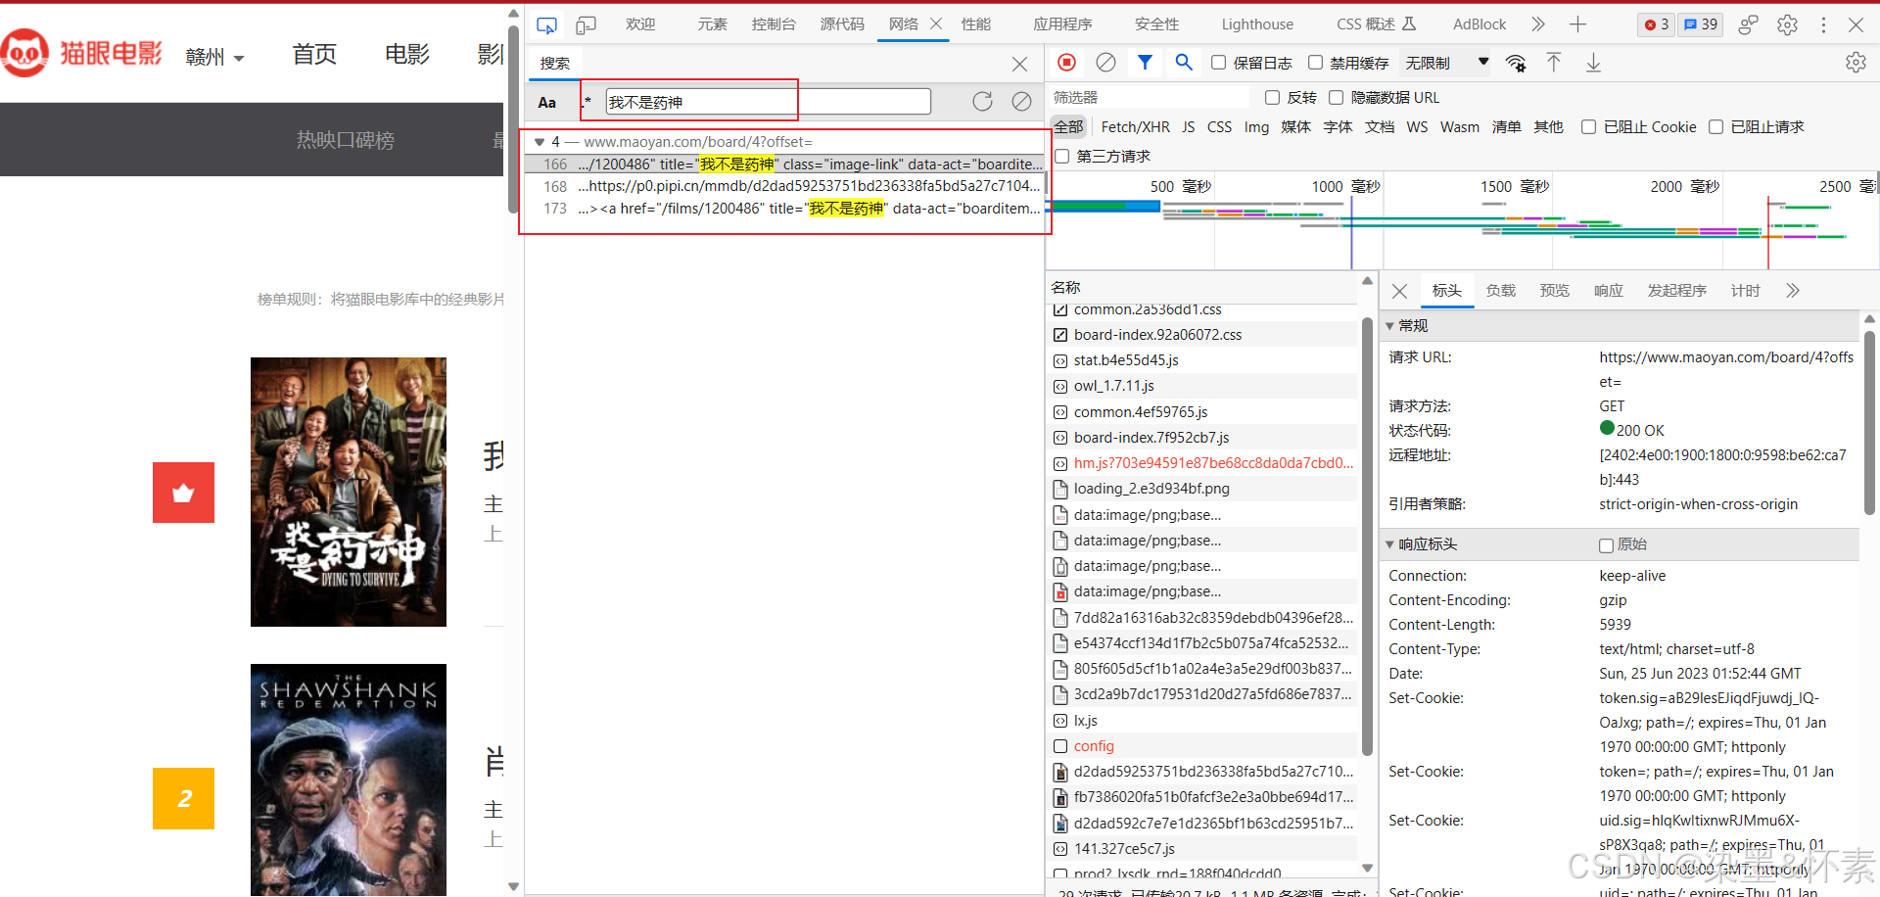
Task: Open 预览 tab in request details
Action: [1554, 291]
